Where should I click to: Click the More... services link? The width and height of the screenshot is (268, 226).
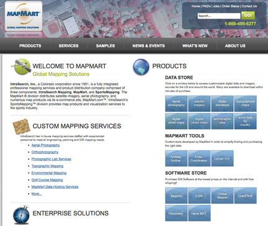tap(37, 194)
